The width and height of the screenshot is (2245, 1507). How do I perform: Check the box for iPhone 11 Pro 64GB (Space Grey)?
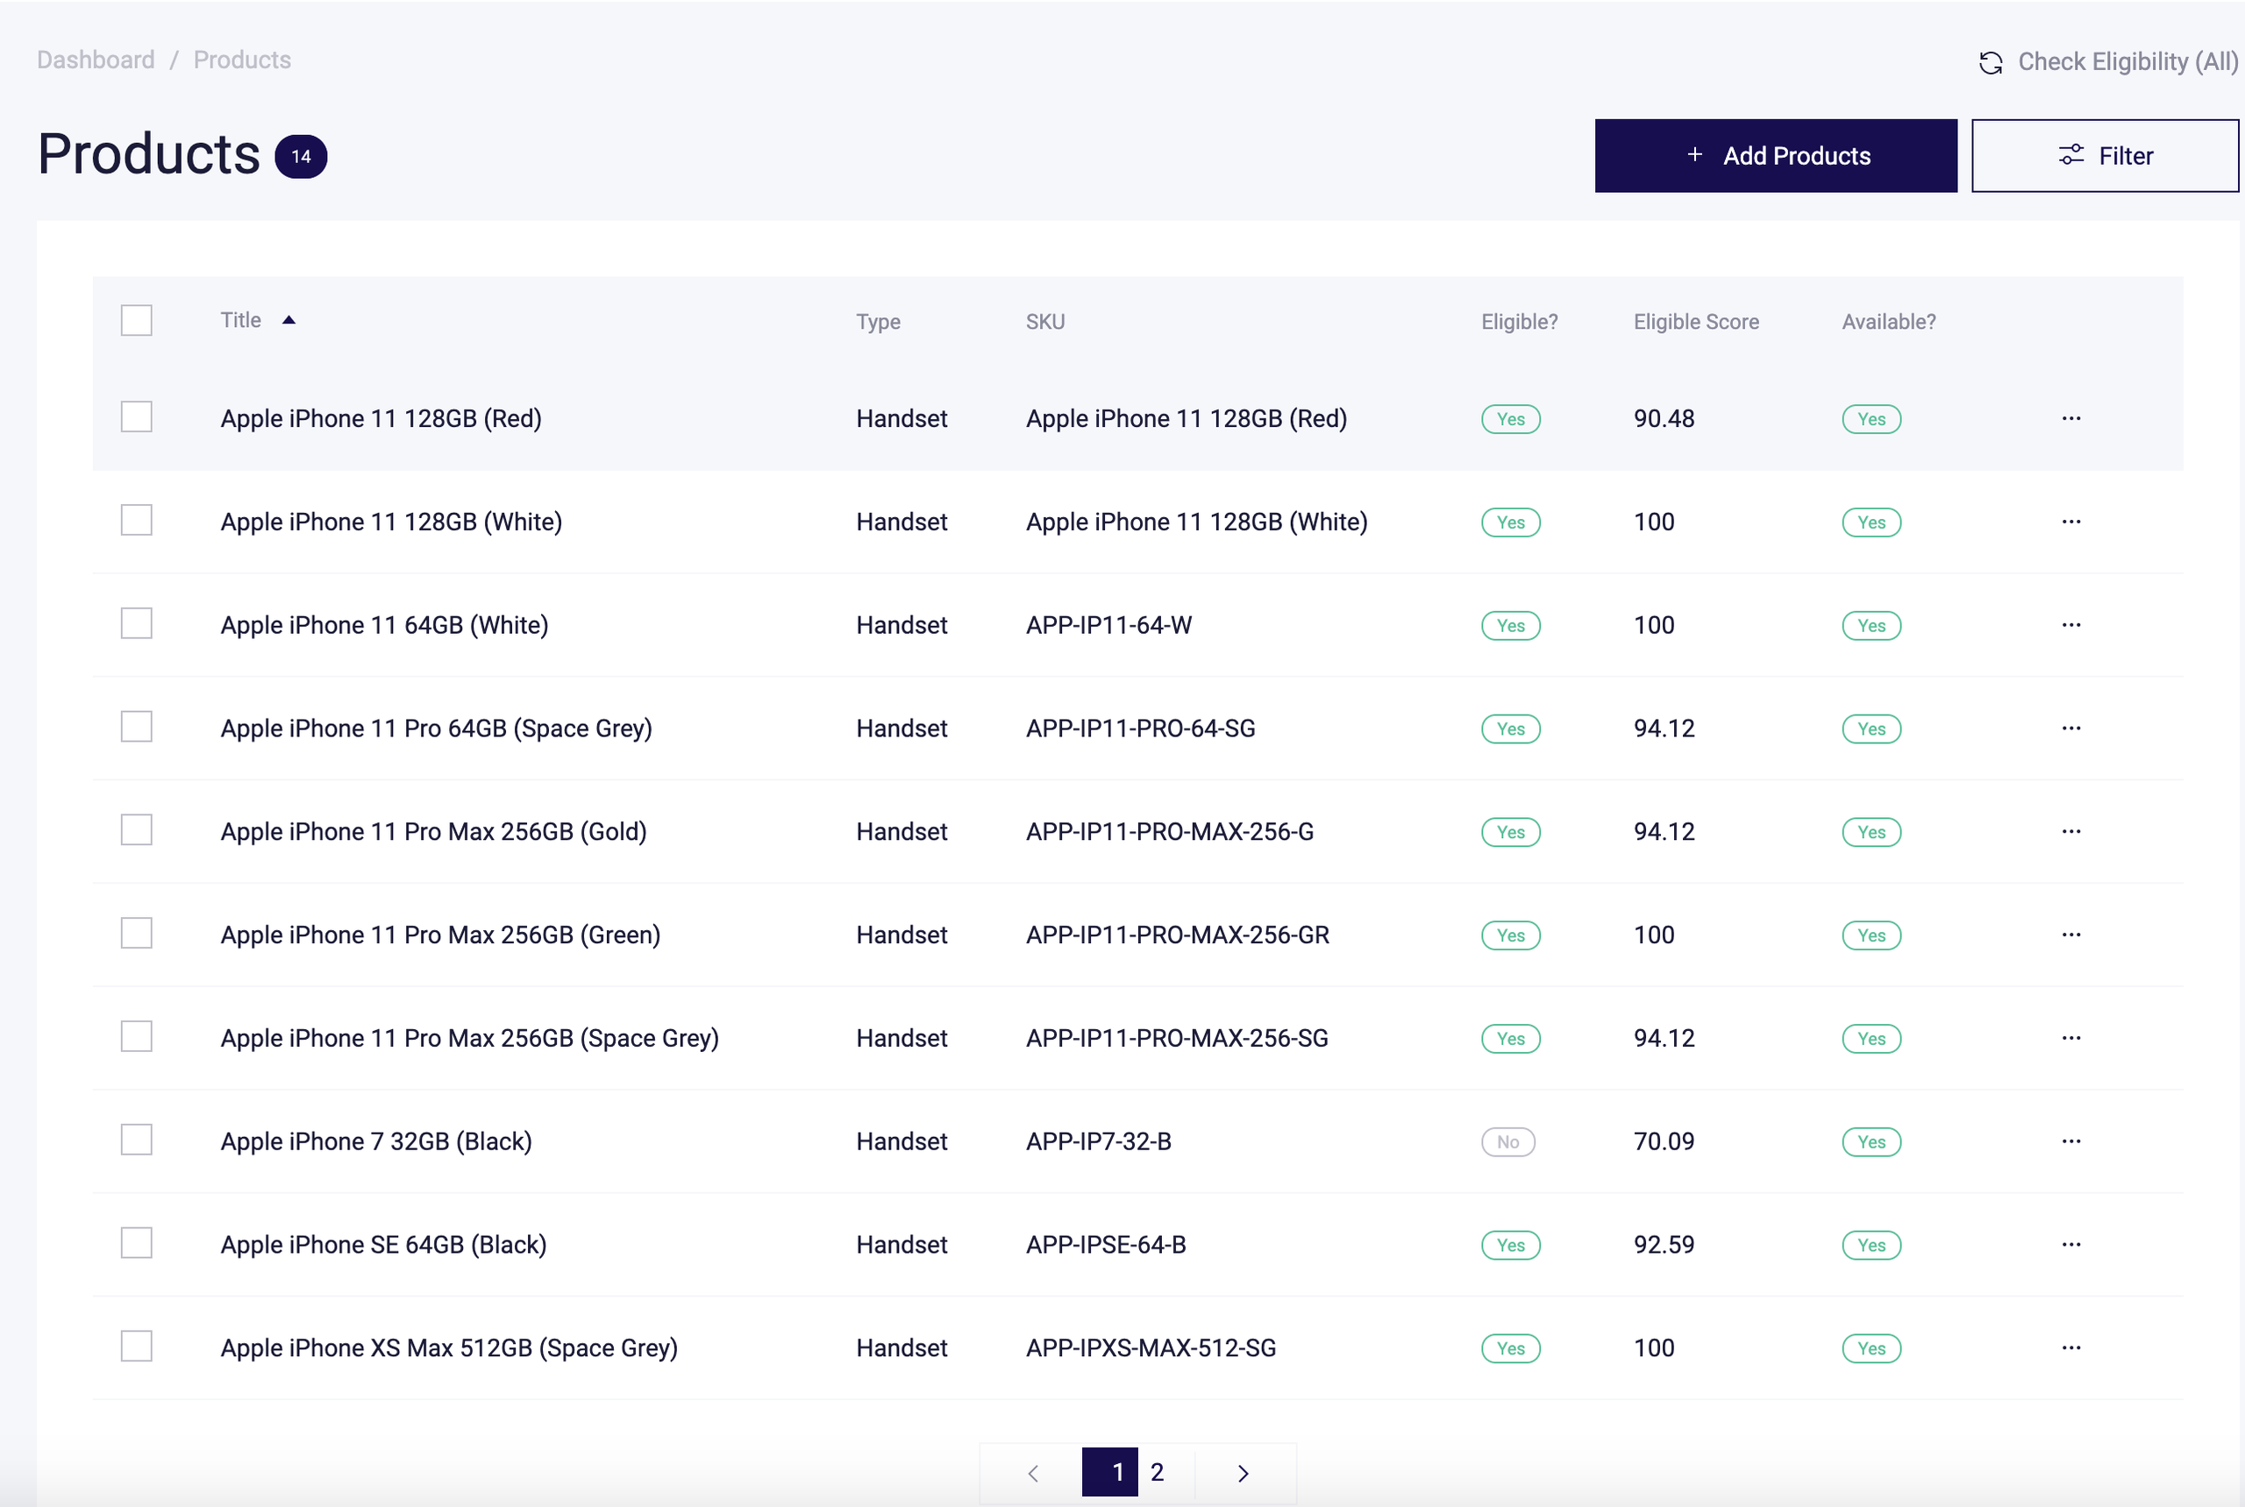click(x=137, y=727)
